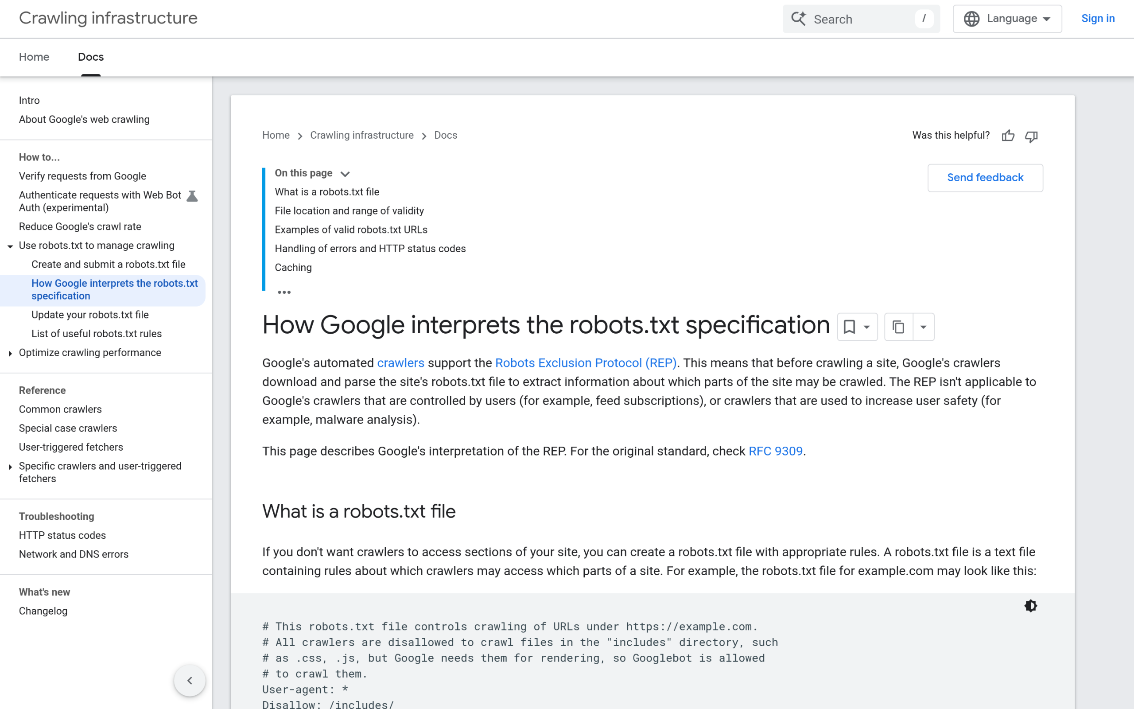Open User-triggered fetchers page
The height and width of the screenshot is (709, 1134).
tap(71, 448)
